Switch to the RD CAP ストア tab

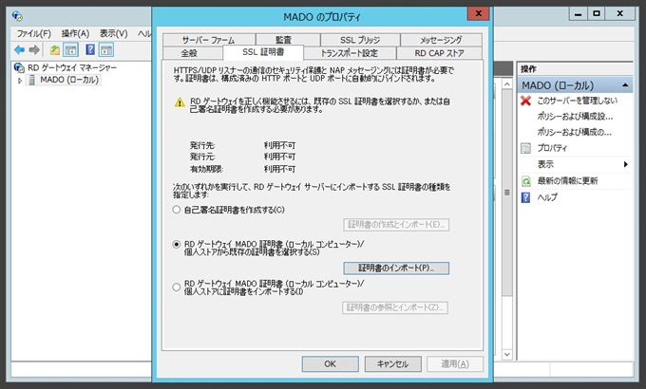point(439,53)
